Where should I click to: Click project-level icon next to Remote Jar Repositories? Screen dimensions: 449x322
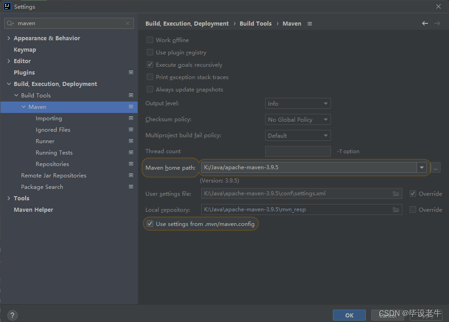(131, 176)
